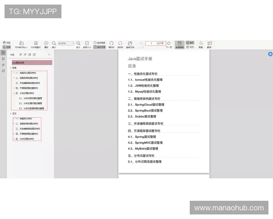Select 一、性能优化专栏 under 正文

point(24,119)
